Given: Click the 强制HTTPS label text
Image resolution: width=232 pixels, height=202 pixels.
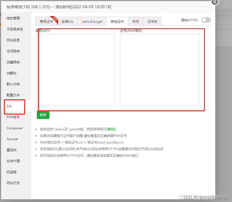Looking at the screenshot, I should pos(189,20).
